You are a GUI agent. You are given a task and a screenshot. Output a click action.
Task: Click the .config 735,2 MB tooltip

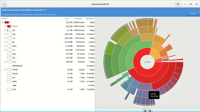click(154, 95)
